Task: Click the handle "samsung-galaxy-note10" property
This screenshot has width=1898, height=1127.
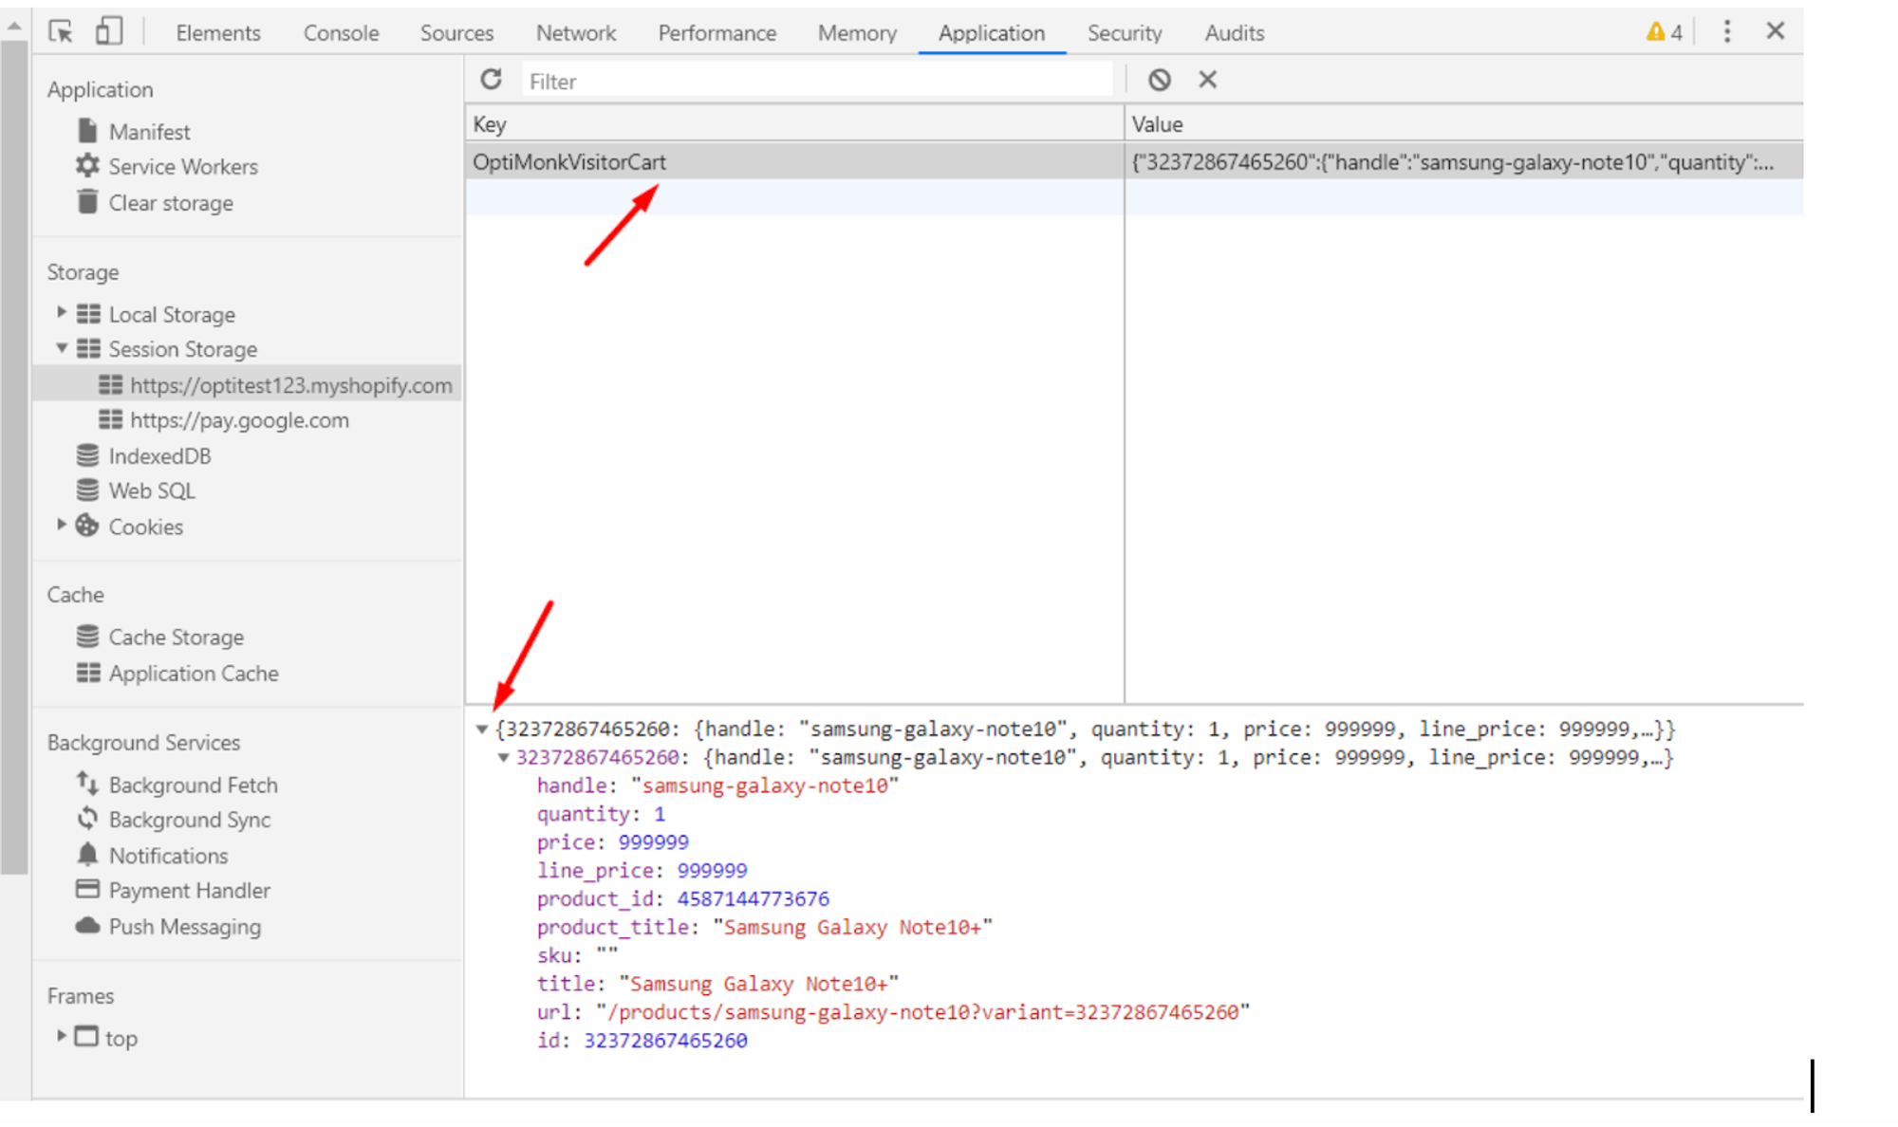Action: click(x=717, y=785)
